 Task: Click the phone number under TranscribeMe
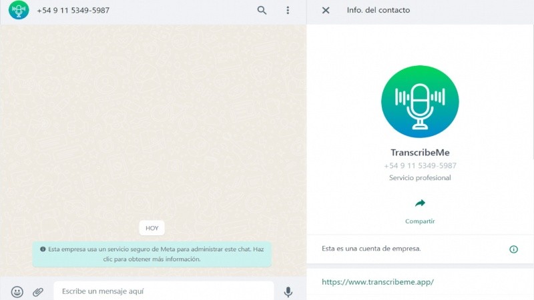[420, 165]
